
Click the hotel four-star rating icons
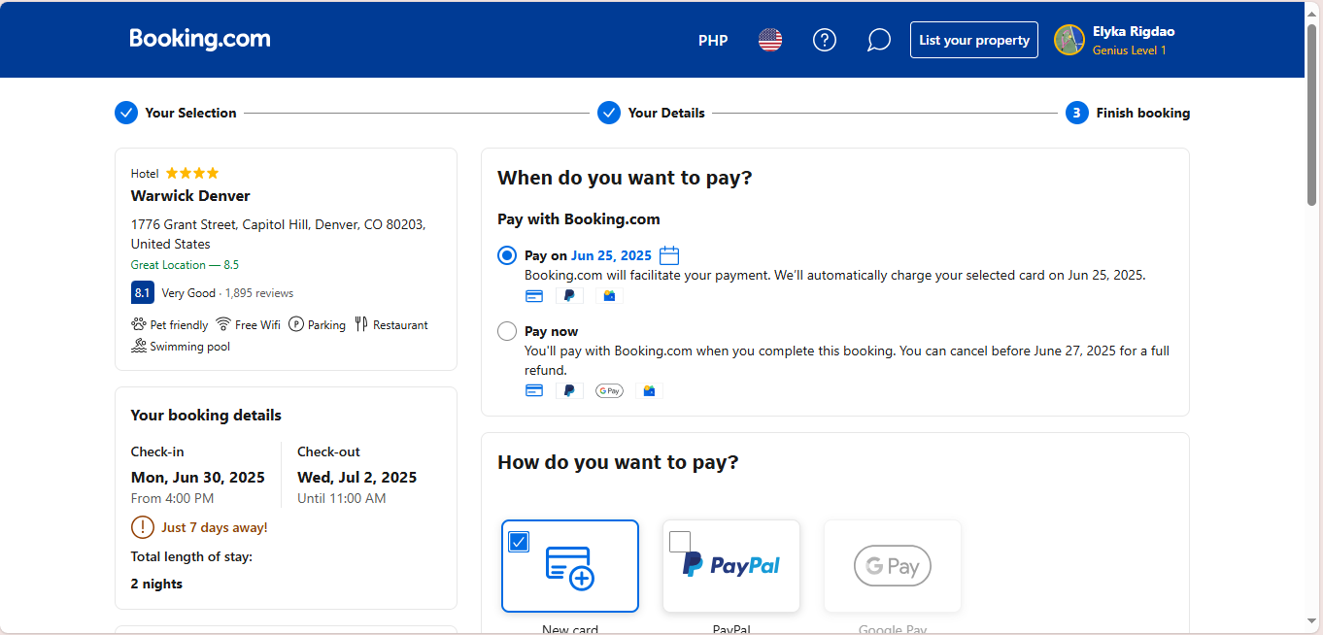(192, 173)
